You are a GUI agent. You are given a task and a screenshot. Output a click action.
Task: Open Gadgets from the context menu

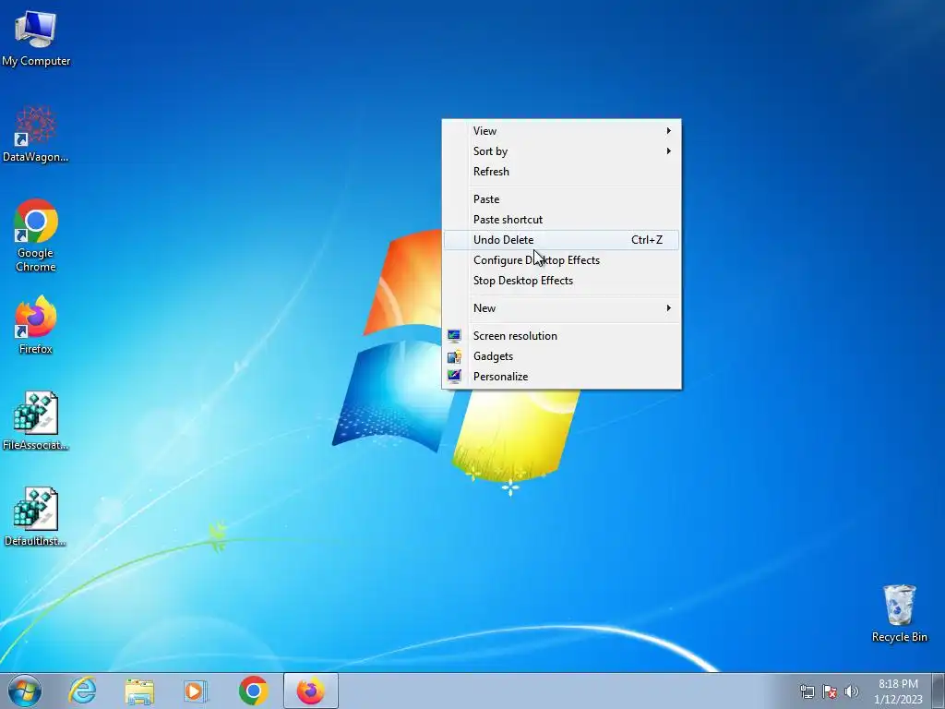561,356
